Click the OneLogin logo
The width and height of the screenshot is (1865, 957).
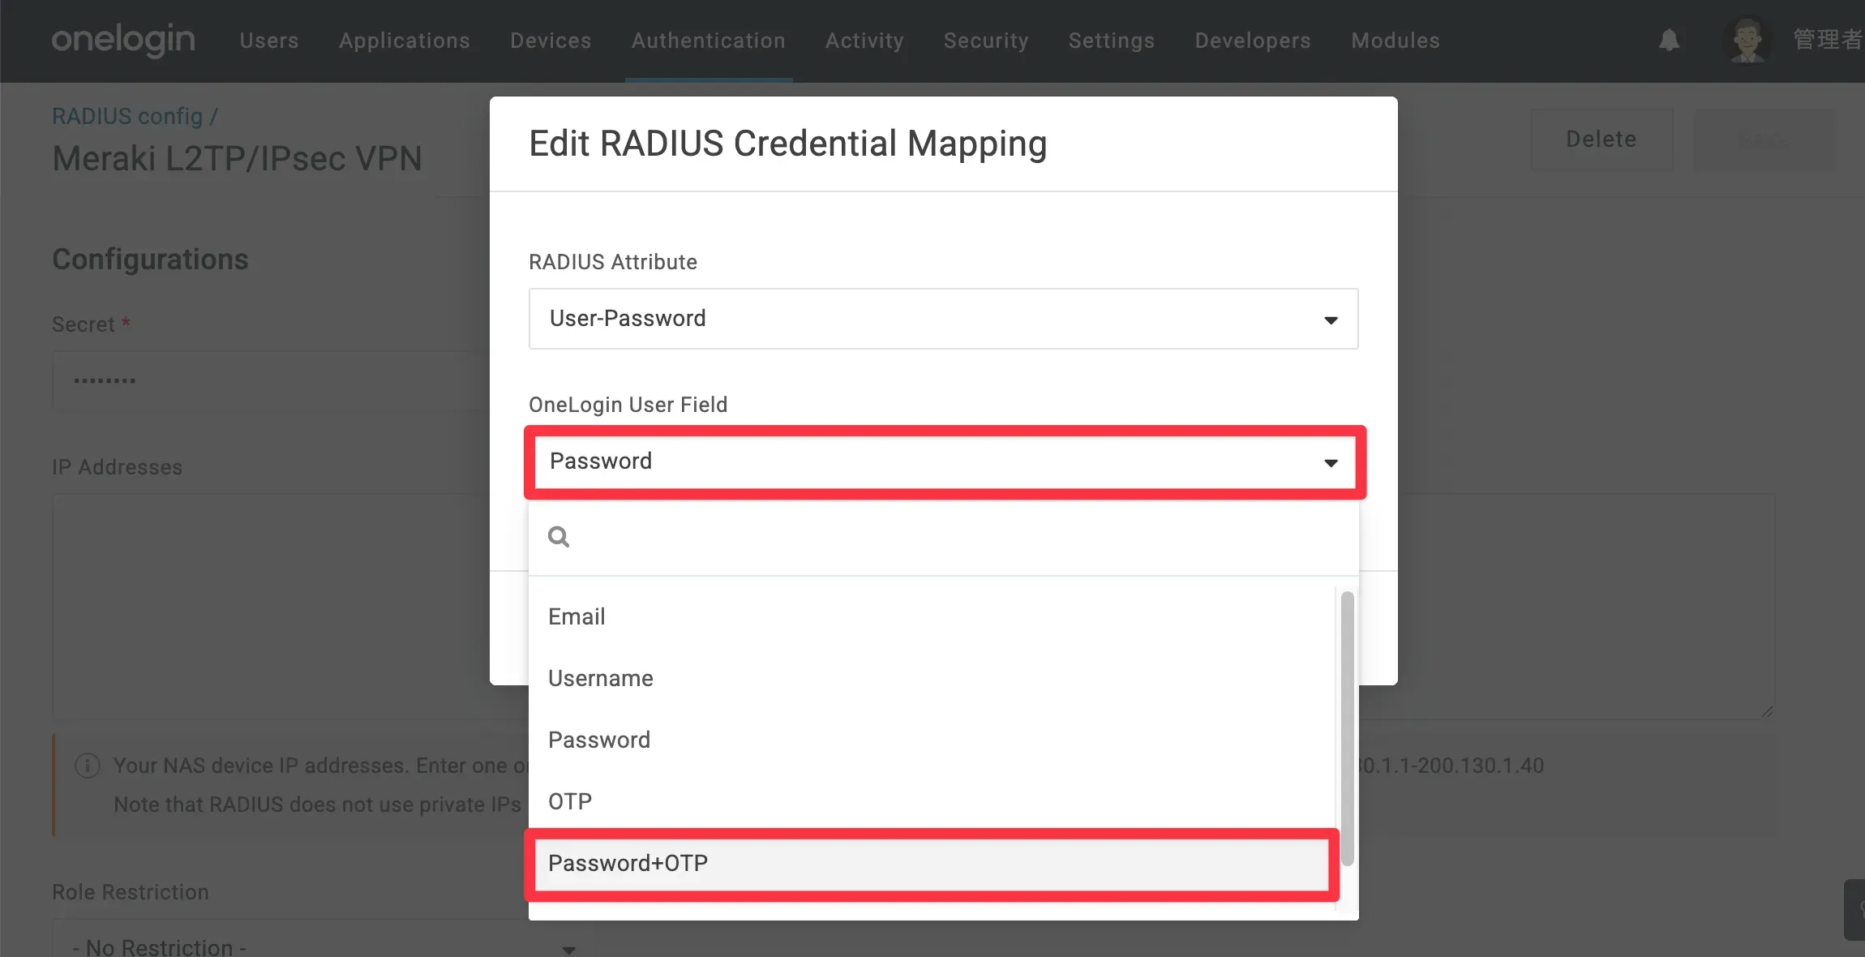tap(123, 40)
